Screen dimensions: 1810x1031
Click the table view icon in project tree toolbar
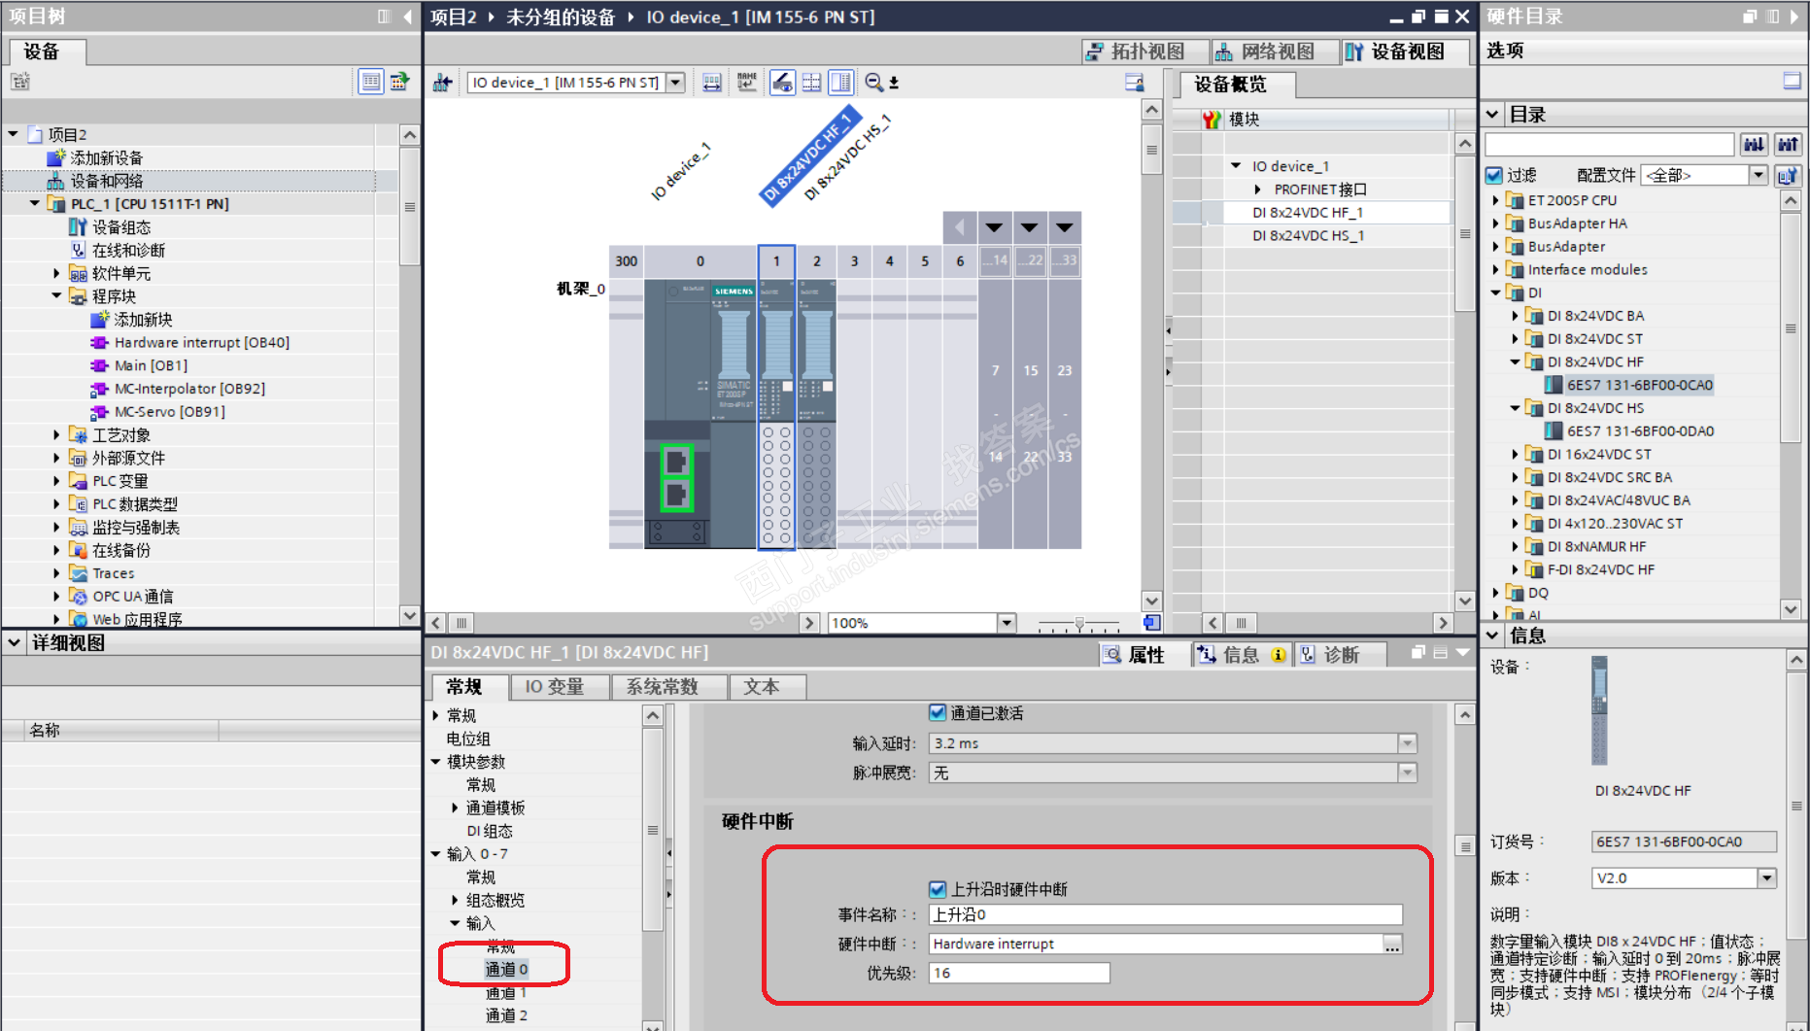point(370,82)
